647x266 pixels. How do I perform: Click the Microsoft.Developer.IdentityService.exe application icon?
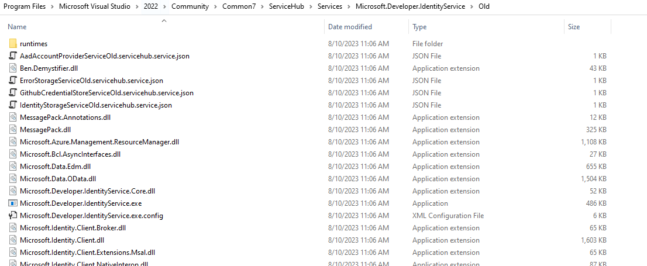click(x=13, y=203)
